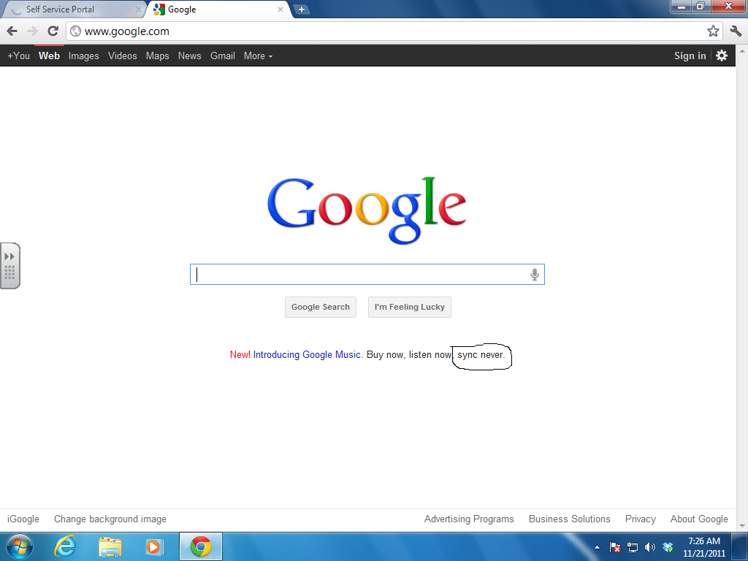The image size is (748, 561).
Task: Reload the page with the refresh icon
Action: point(53,31)
